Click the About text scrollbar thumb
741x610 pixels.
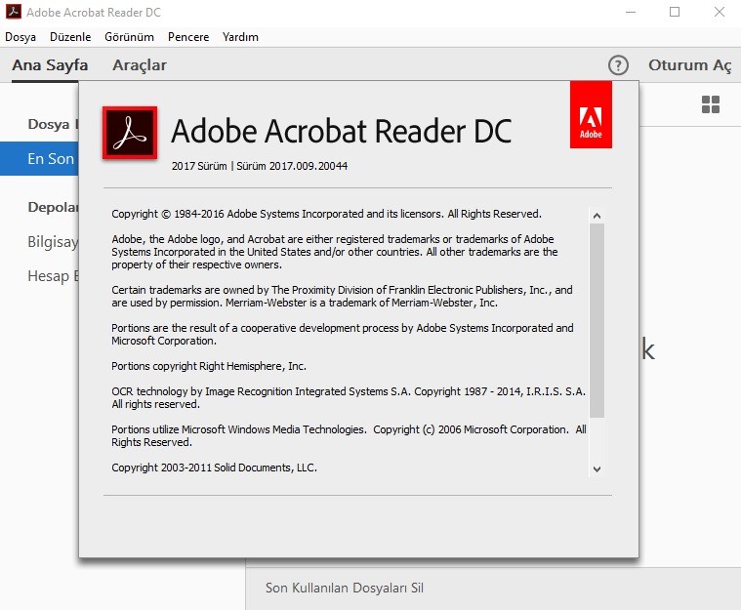click(x=597, y=321)
